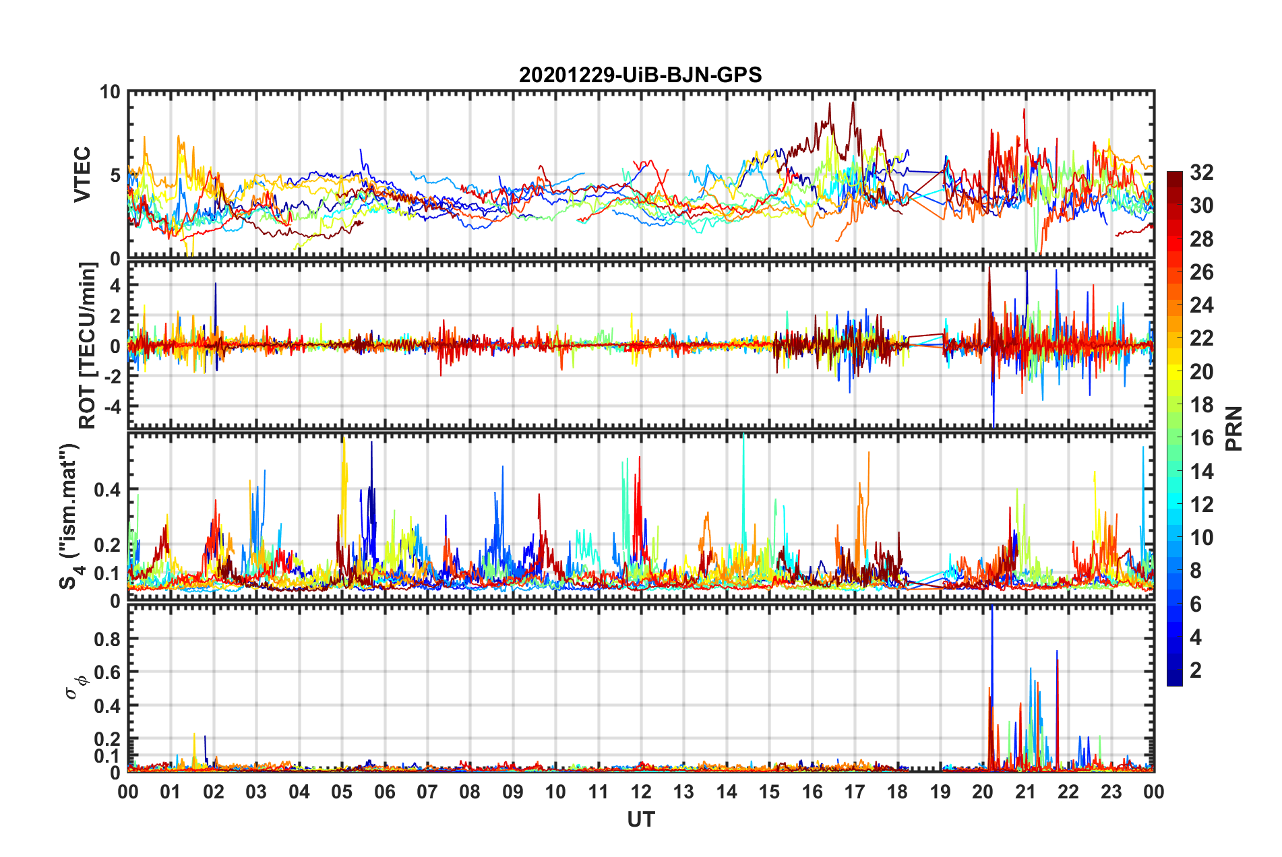The height and width of the screenshot is (857, 1282).
Task: Click S4 axis tick value 0.4
Action: point(108,490)
